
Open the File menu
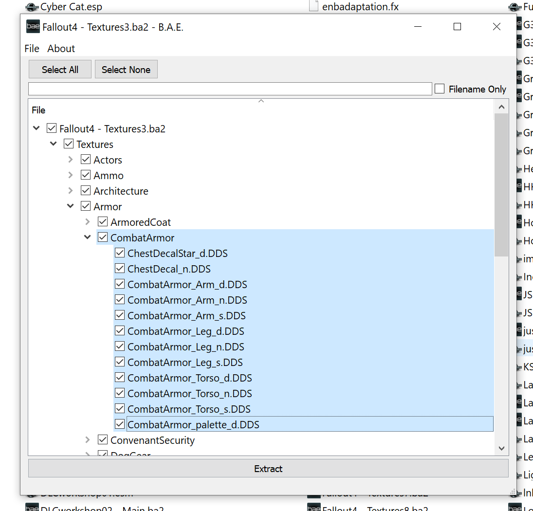pyautogui.click(x=32, y=49)
